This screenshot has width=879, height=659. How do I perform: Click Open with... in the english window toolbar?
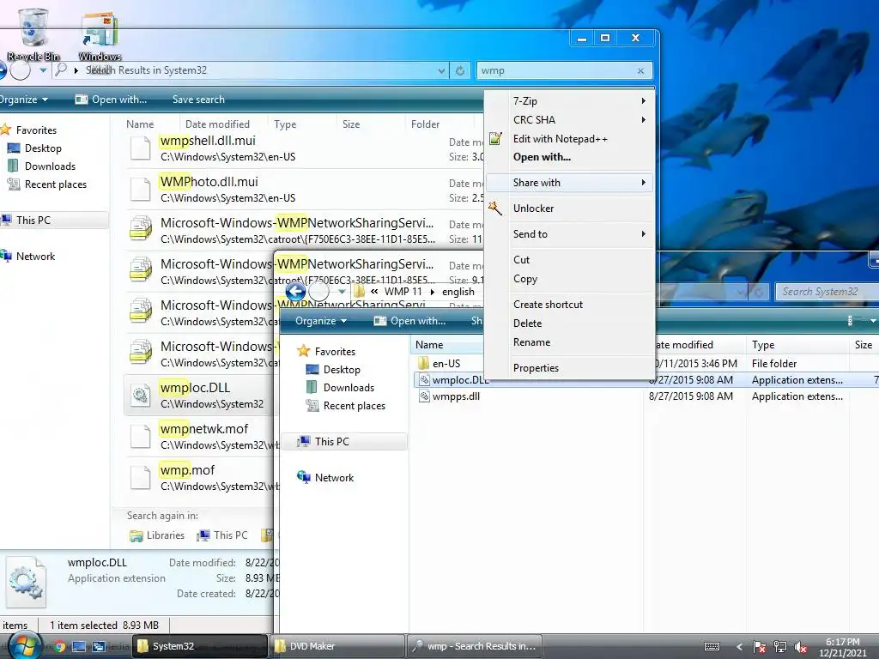click(409, 321)
